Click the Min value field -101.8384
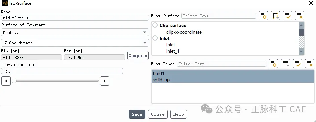Screen dimensions: 316x122 (31, 57)
